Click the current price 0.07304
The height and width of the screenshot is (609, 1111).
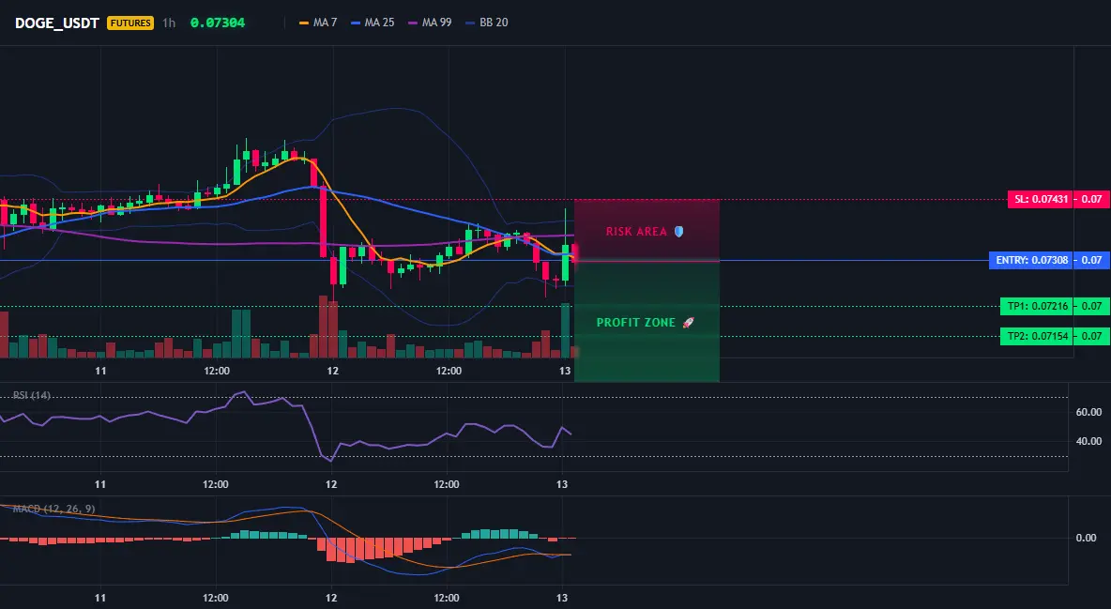tap(218, 23)
